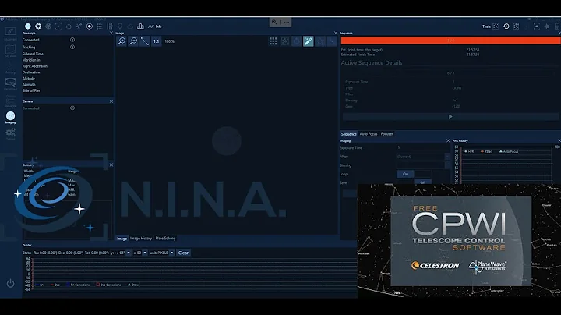Click the filter wheel icon in Info toolbar
The image size is (561, 315).
[48, 27]
